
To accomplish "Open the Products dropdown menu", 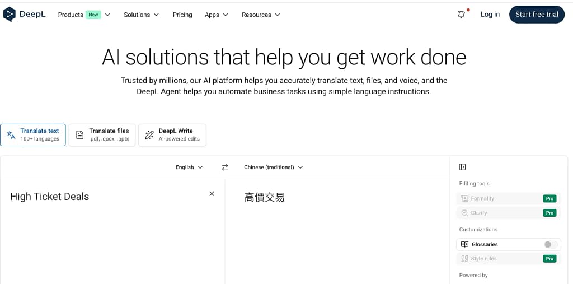I will [84, 15].
